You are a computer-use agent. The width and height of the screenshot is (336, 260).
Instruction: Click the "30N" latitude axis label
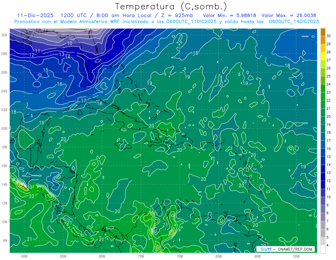click(4, 35)
